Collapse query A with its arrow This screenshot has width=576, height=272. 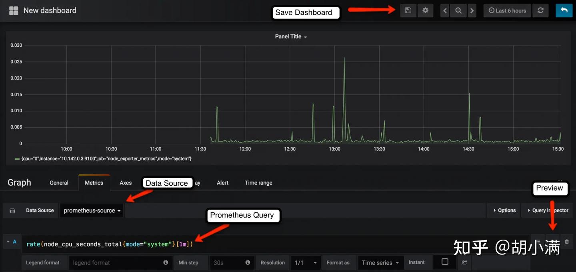8,242
